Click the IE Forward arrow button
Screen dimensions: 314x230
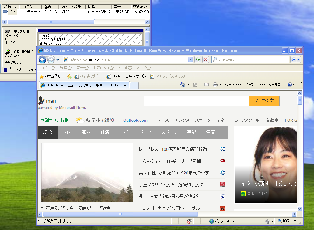click(x=51, y=59)
